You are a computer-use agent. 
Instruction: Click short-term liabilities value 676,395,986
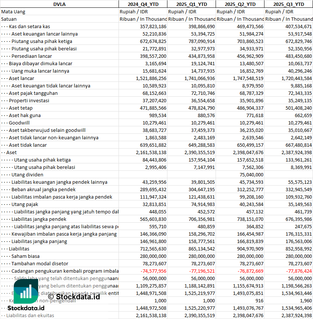(x=299, y=219)
